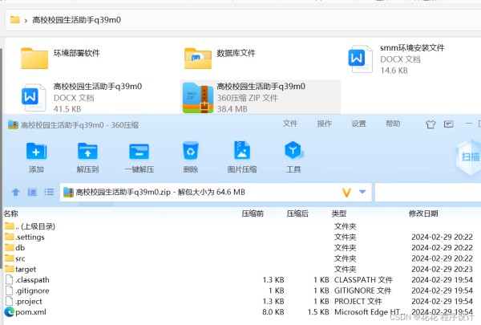Viewport: 481px width, 325px height.
Task: Click the orange V icon in path bar
Action: tap(346, 193)
